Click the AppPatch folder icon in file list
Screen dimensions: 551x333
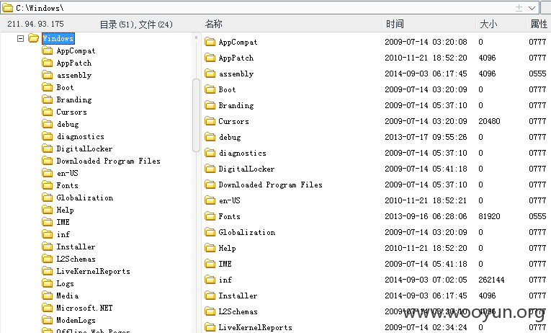click(x=210, y=58)
